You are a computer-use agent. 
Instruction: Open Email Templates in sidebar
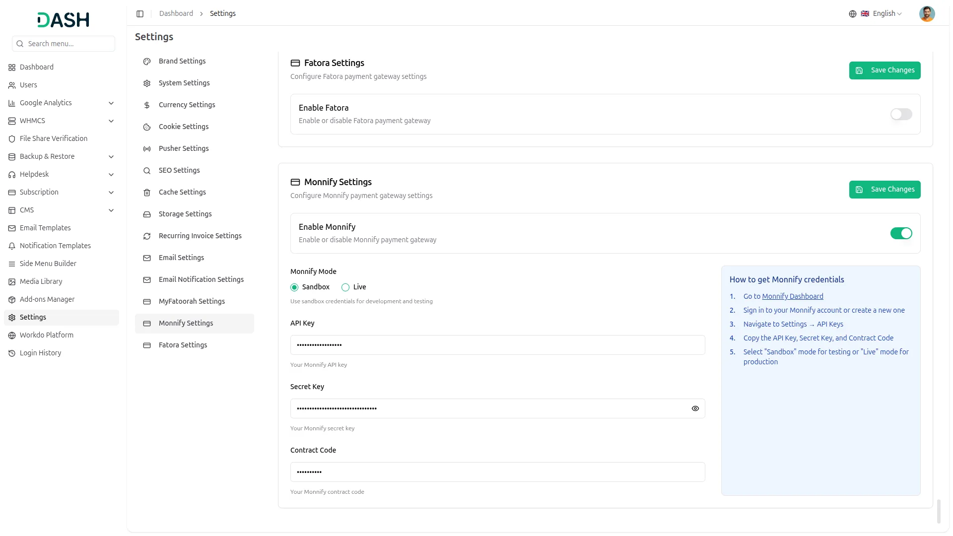[x=62, y=228]
